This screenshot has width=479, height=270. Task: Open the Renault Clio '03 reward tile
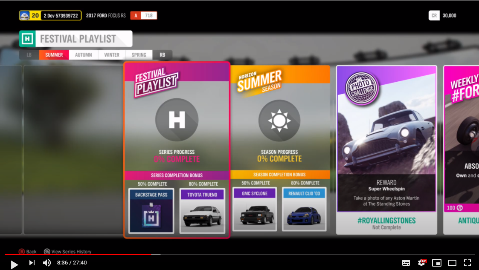(x=304, y=209)
